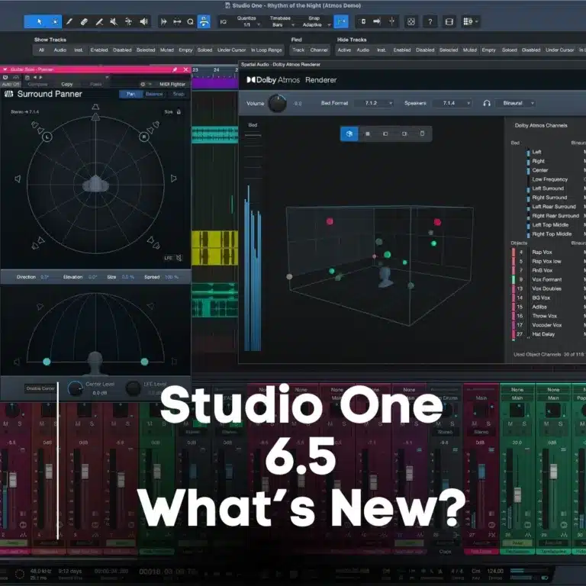Select the Vox Formant object row

[546, 279]
